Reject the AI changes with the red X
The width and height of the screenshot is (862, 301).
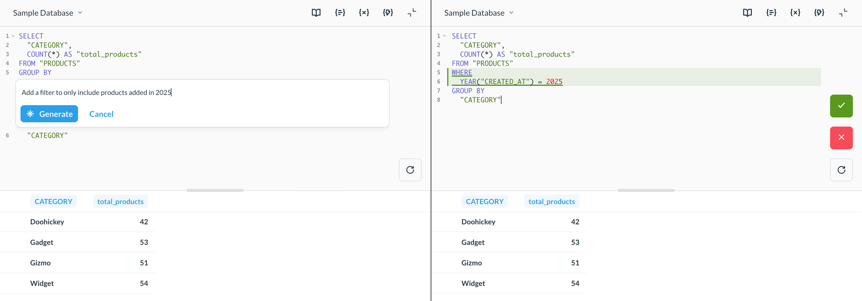(841, 138)
